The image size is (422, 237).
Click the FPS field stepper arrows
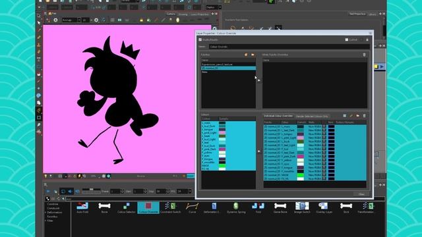pos(190,192)
